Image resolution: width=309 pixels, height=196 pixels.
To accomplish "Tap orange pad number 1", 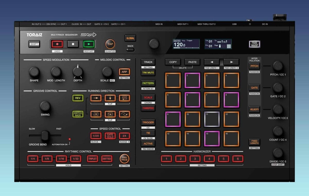I will (x=173, y=80).
